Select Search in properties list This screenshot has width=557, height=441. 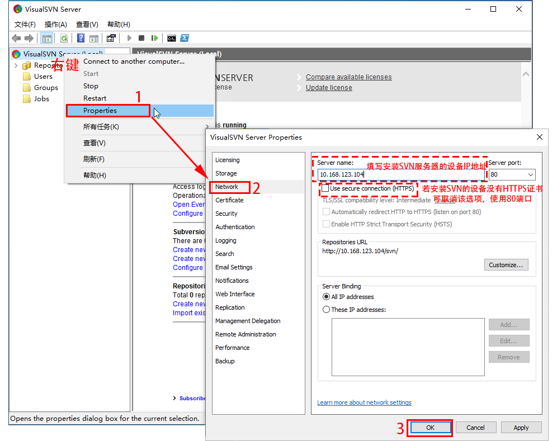(x=258, y=254)
